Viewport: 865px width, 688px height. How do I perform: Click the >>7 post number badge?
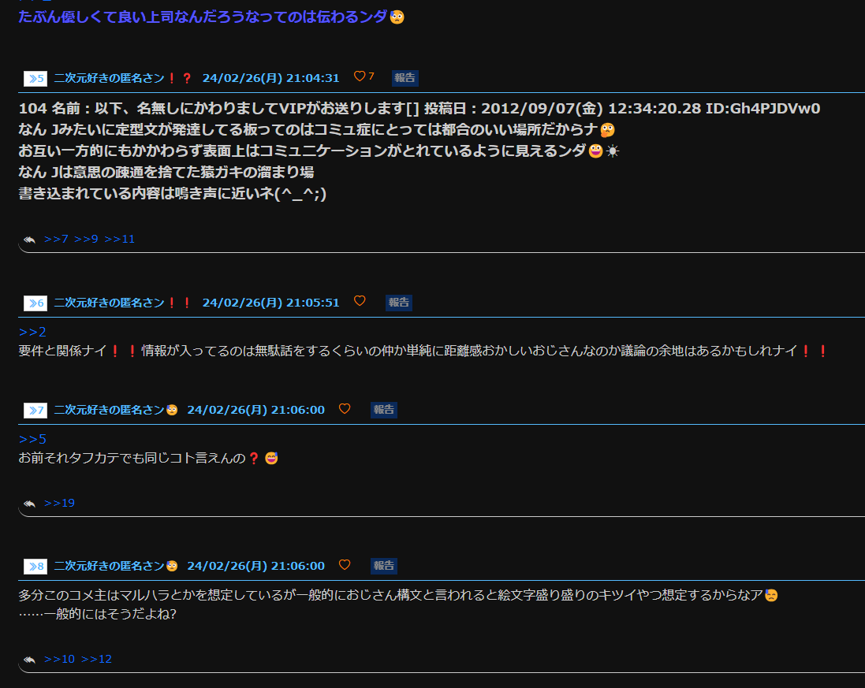tap(35, 410)
